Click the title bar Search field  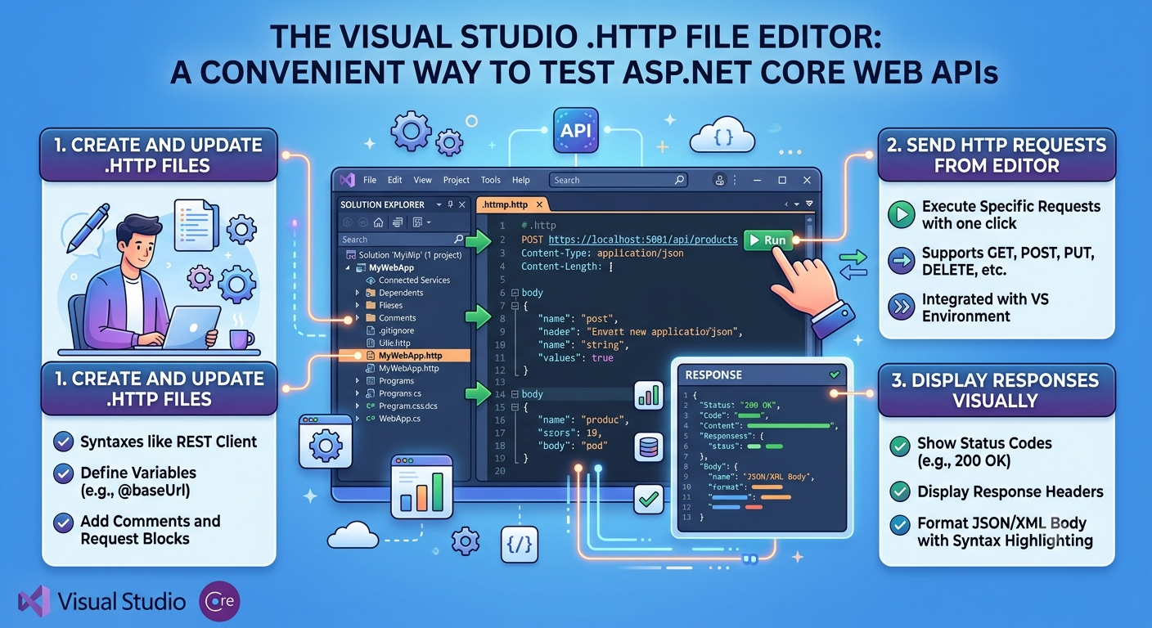click(619, 180)
